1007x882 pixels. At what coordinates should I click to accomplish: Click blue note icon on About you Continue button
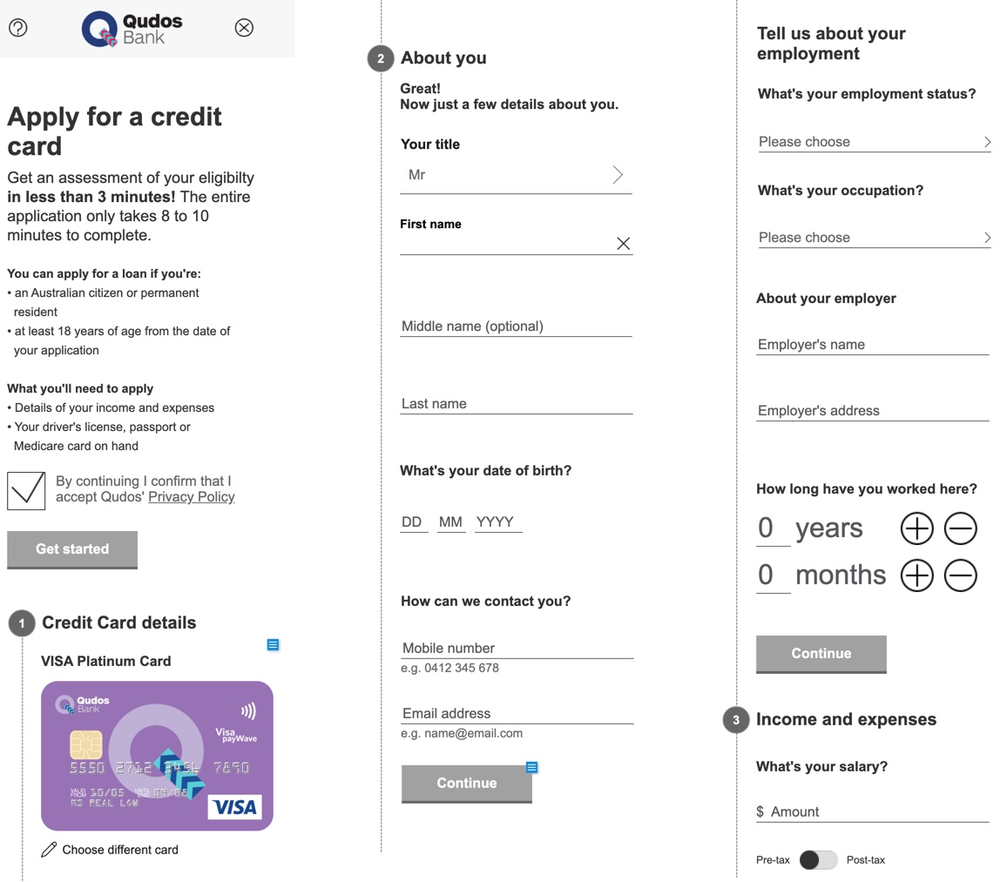[531, 767]
